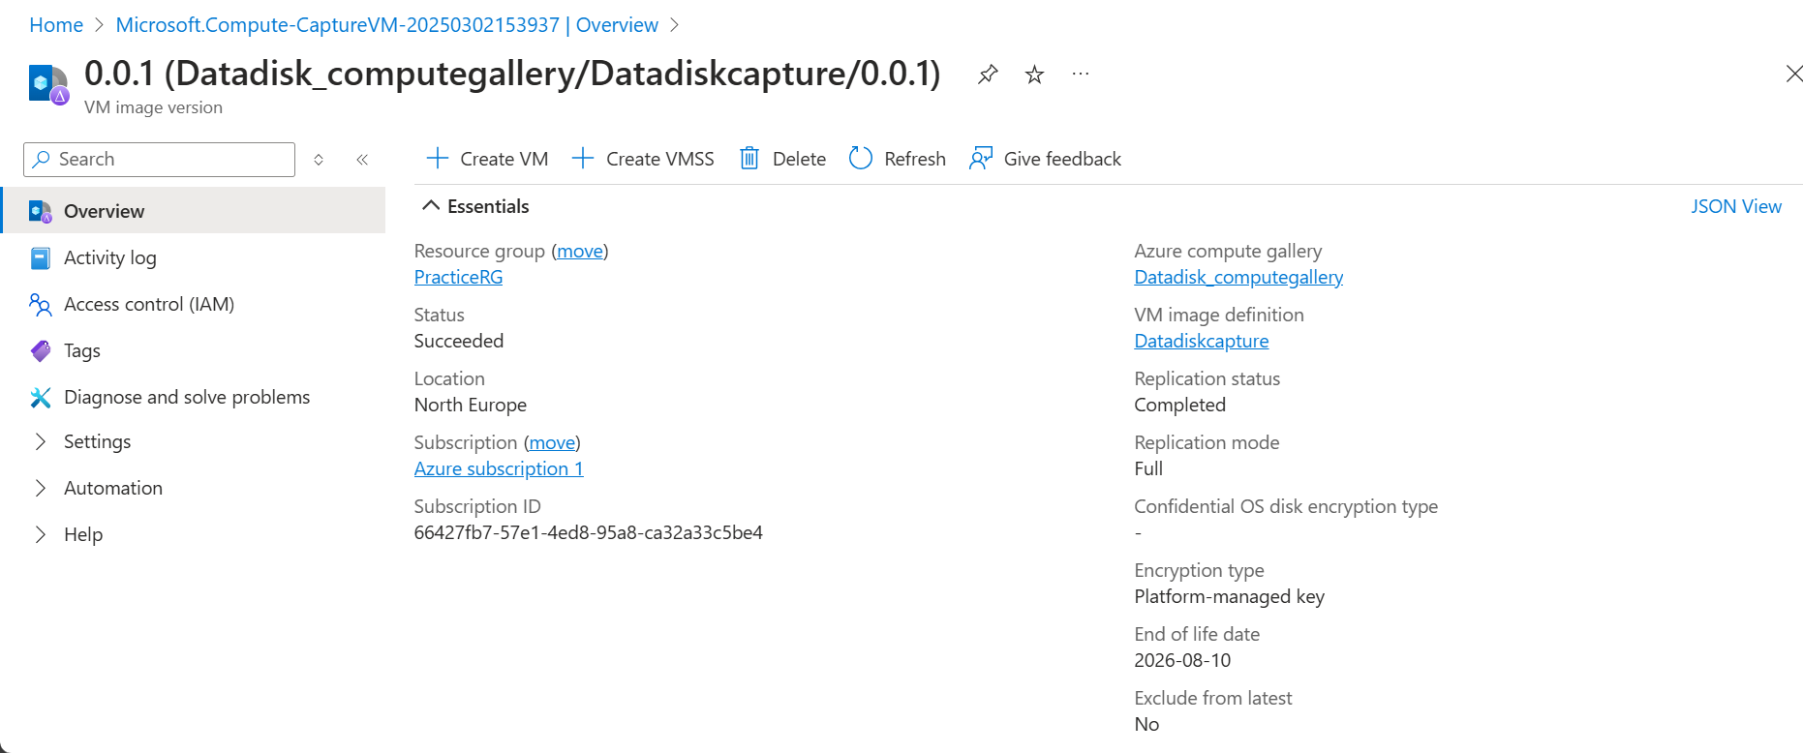Screen dimensions: 1803x753
Task: Click the Create VM plus icon
Action: pyautogui.click(x=438, y=159)
